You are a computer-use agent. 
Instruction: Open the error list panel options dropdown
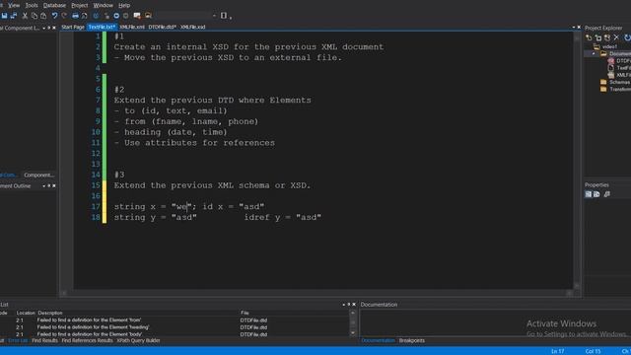click(344, 305)
